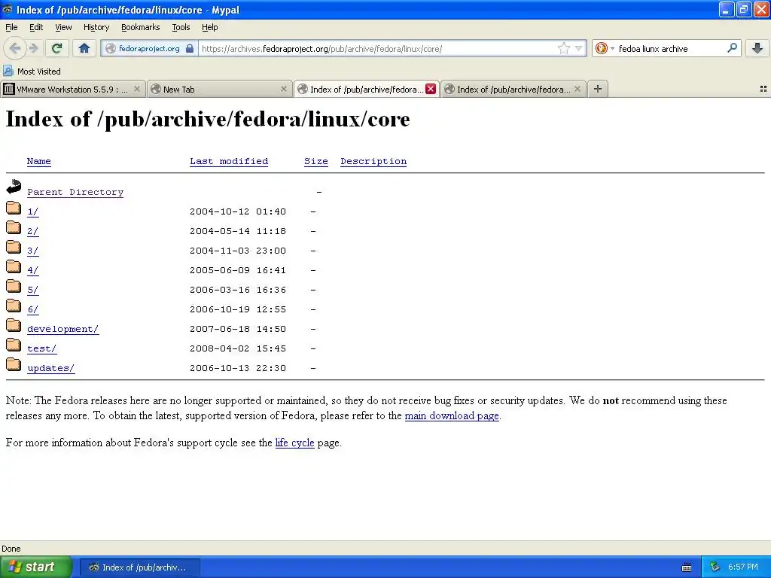
Task: Open the Downloads arrow button
Action: (x=757, y=48)
